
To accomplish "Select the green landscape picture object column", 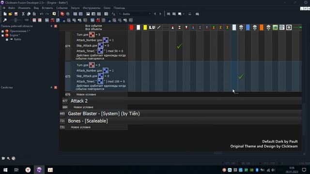I will click(275, 28).
